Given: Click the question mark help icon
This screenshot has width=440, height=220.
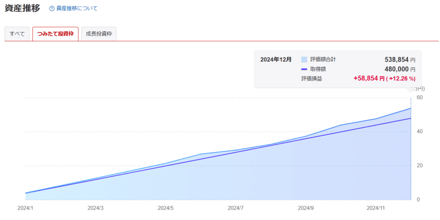Looking at the screenshot, I should 52,9.
